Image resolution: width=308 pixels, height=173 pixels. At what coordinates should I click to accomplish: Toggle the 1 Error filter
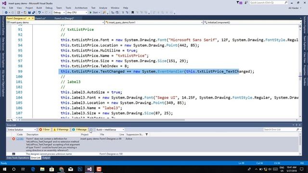(x=44, y=130)
